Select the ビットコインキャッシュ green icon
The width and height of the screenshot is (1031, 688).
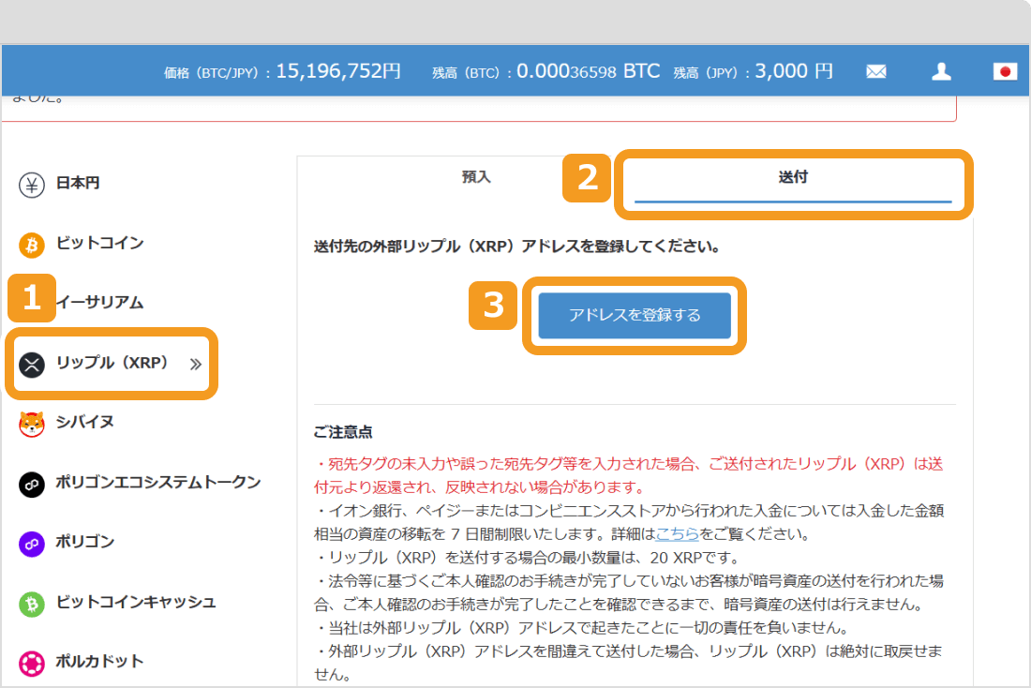32,602
